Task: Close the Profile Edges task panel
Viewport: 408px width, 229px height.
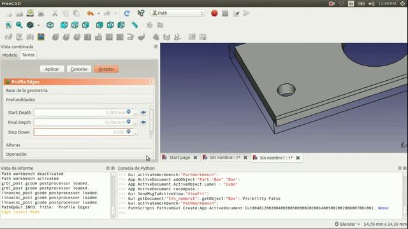Action: 152,82
